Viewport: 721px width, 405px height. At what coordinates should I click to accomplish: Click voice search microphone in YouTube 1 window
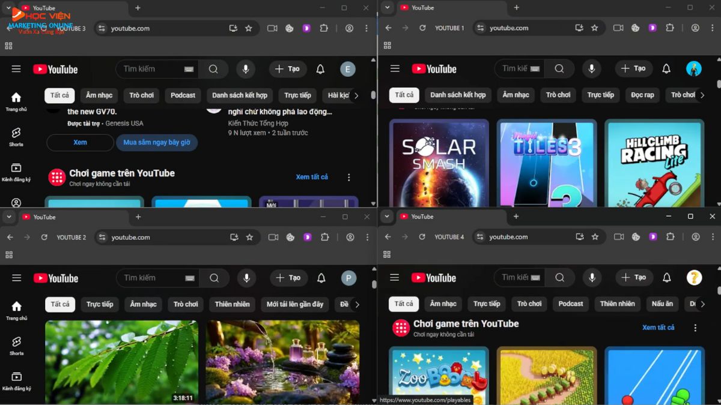click(592, 68)
